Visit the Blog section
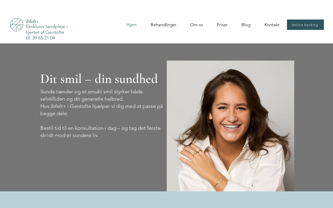The image size is (333, 208). [246, 25]
